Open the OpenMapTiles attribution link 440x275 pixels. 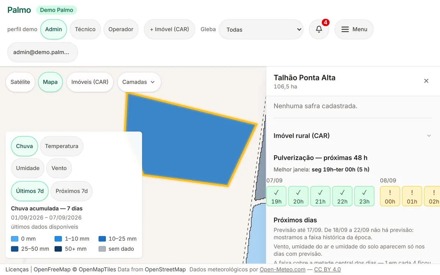pyautogui.click(x=97, y=269)
